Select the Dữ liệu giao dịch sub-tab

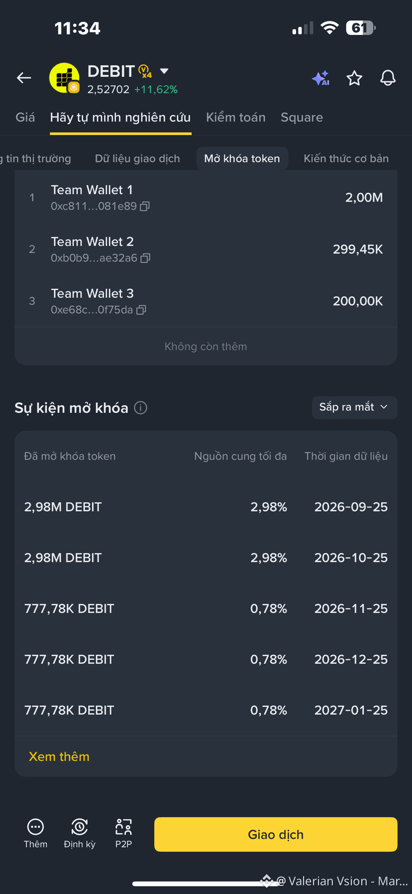137,158
